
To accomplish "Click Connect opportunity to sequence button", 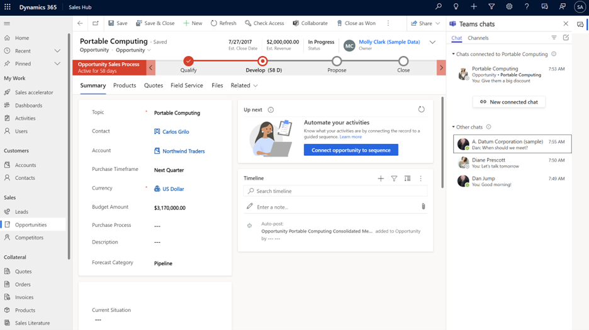I will tap(351, 150).
